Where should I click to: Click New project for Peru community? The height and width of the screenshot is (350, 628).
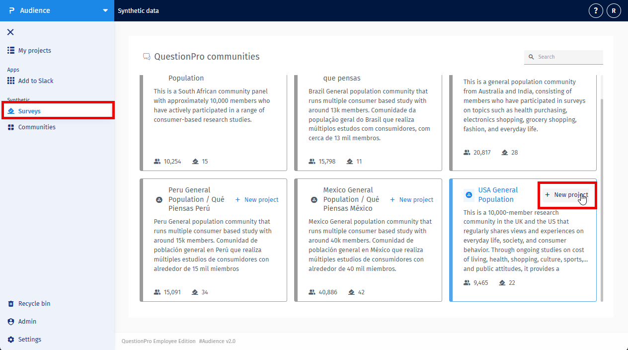(x=257, y=199)
